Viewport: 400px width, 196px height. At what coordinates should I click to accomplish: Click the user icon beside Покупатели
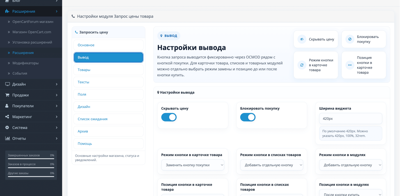click(7, 106)
